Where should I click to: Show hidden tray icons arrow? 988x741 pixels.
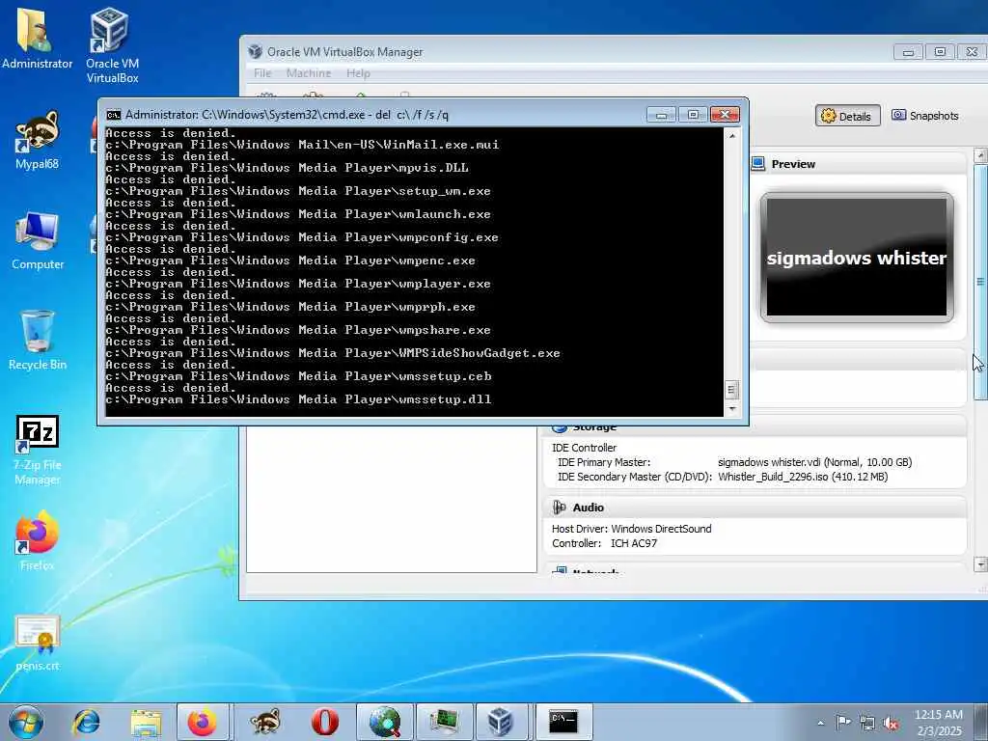click(820, 723)
